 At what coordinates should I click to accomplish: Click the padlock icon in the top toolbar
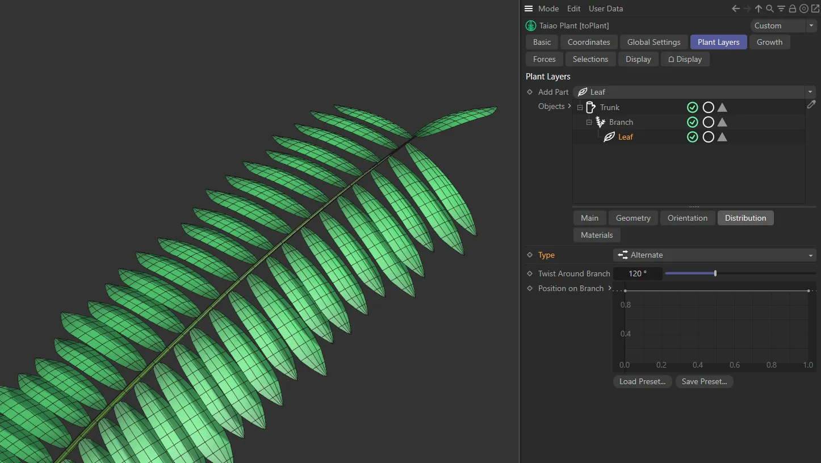(x=793, y=9)
